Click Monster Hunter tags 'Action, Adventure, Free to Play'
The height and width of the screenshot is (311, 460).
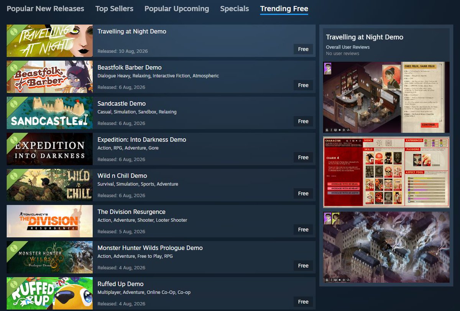pos(130,256)
